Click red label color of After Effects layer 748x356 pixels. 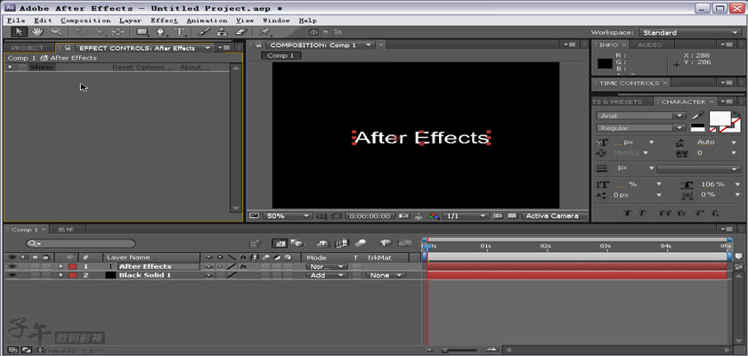pyautogui.click(x=72, y=266)
